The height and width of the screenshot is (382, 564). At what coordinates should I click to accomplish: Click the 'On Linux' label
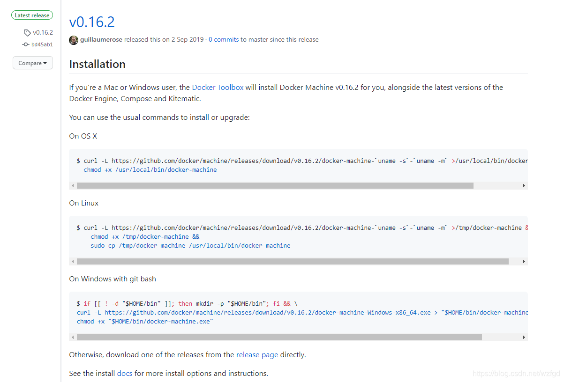tap(84, 203)
